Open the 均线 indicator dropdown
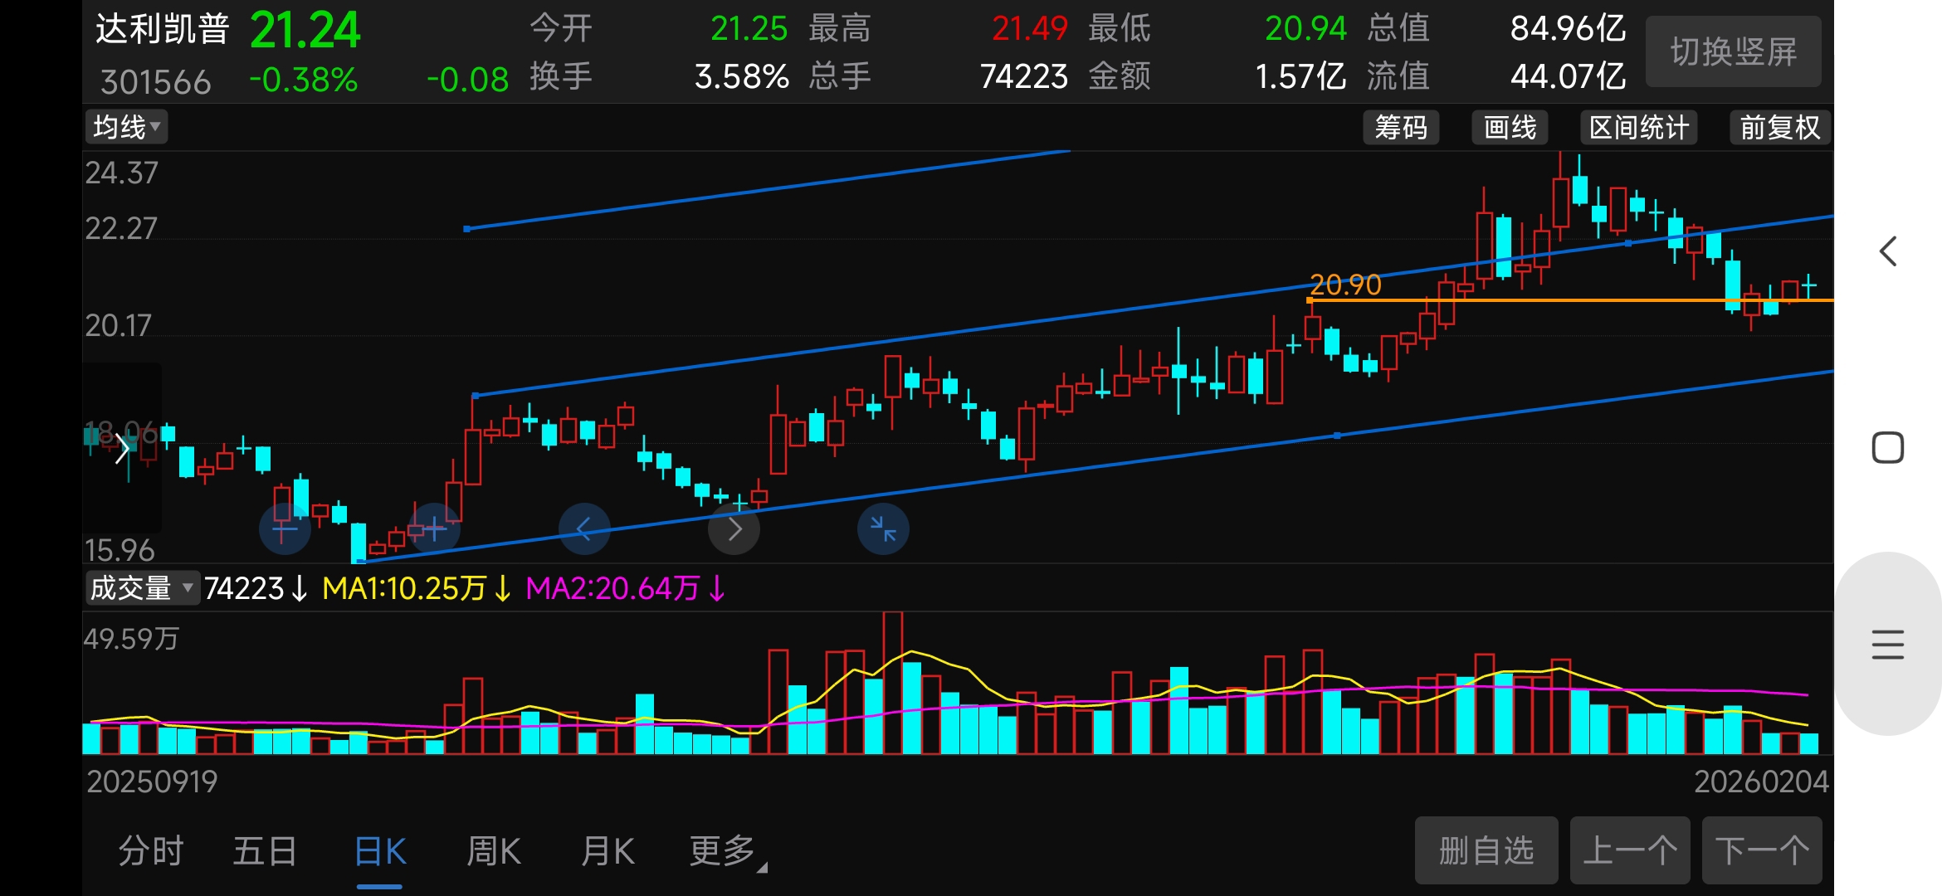 [x=126, y=128]
